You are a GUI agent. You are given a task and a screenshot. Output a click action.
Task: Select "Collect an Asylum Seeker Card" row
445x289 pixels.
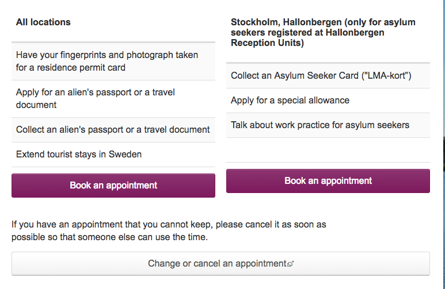pos(321,76)
